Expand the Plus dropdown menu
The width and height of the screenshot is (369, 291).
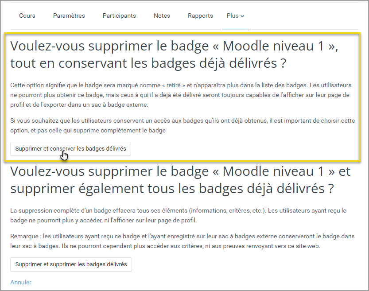(235, 16)
